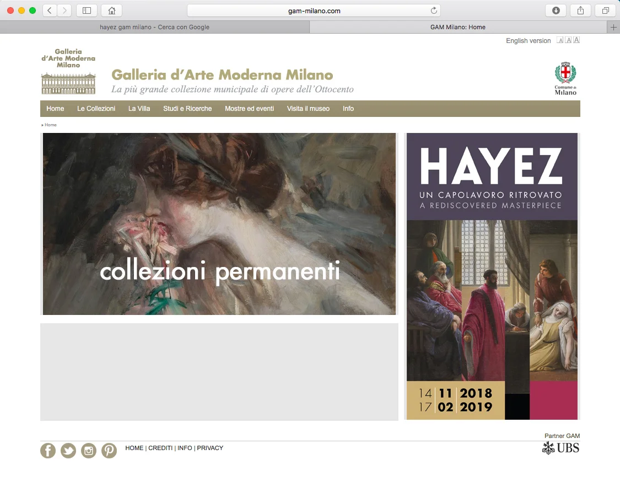The image size is (620, 481).
Task: Click the Comune di Milano crest logo
Action: tap(565, 78)
